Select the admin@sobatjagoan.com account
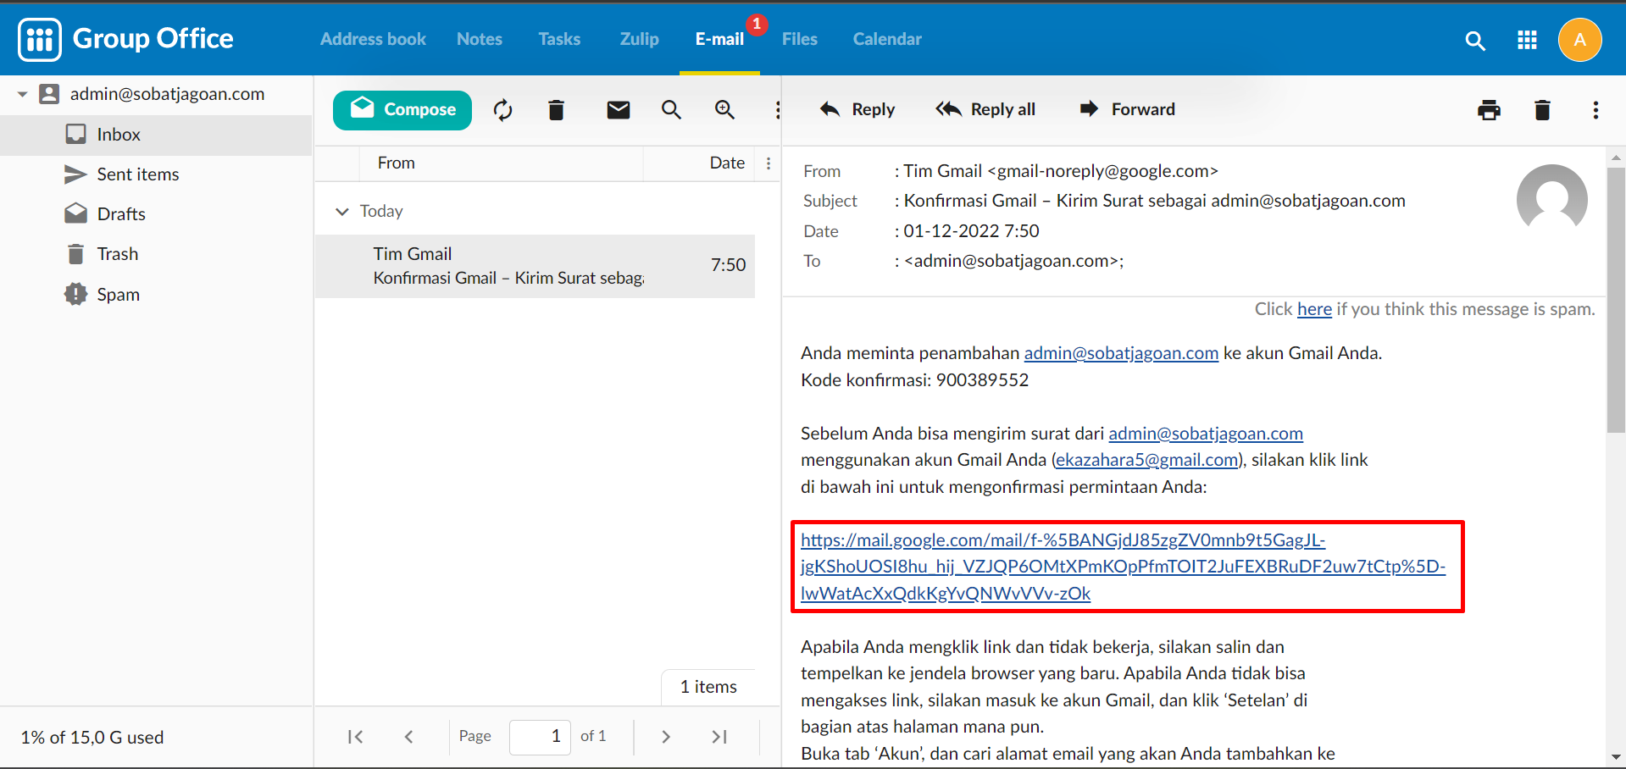Viewport: 1626px width, 769px height. coord(167,94)
